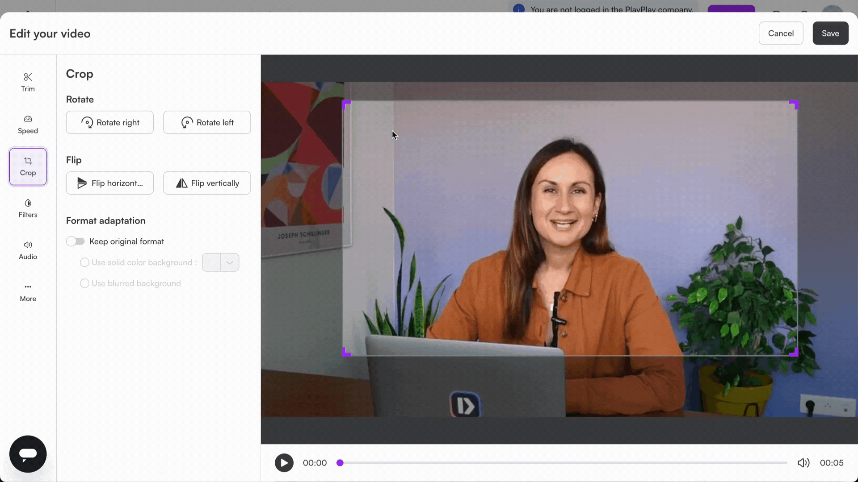Select the Trim tool in the sidebar
This screenshot has height=482, width=858.
point(27,82)
